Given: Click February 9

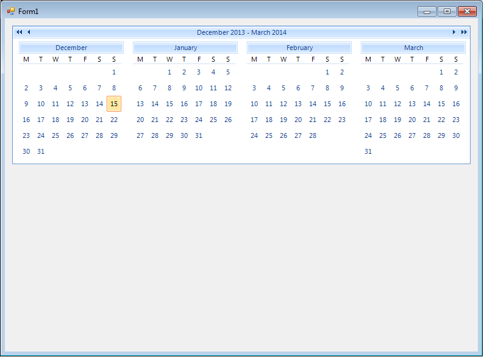Looking at the screenshot, I should pos(342,88).
